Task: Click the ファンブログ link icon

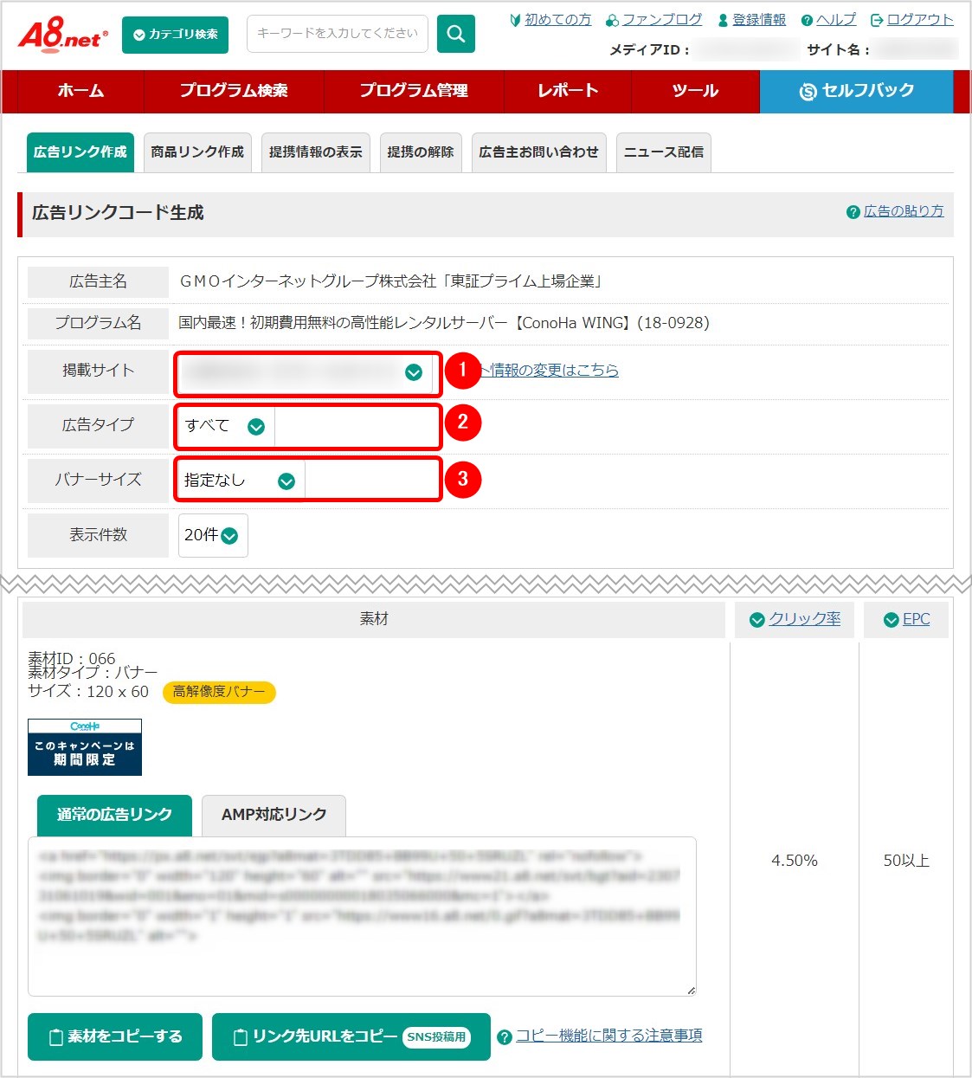Action: coord(610,20)
